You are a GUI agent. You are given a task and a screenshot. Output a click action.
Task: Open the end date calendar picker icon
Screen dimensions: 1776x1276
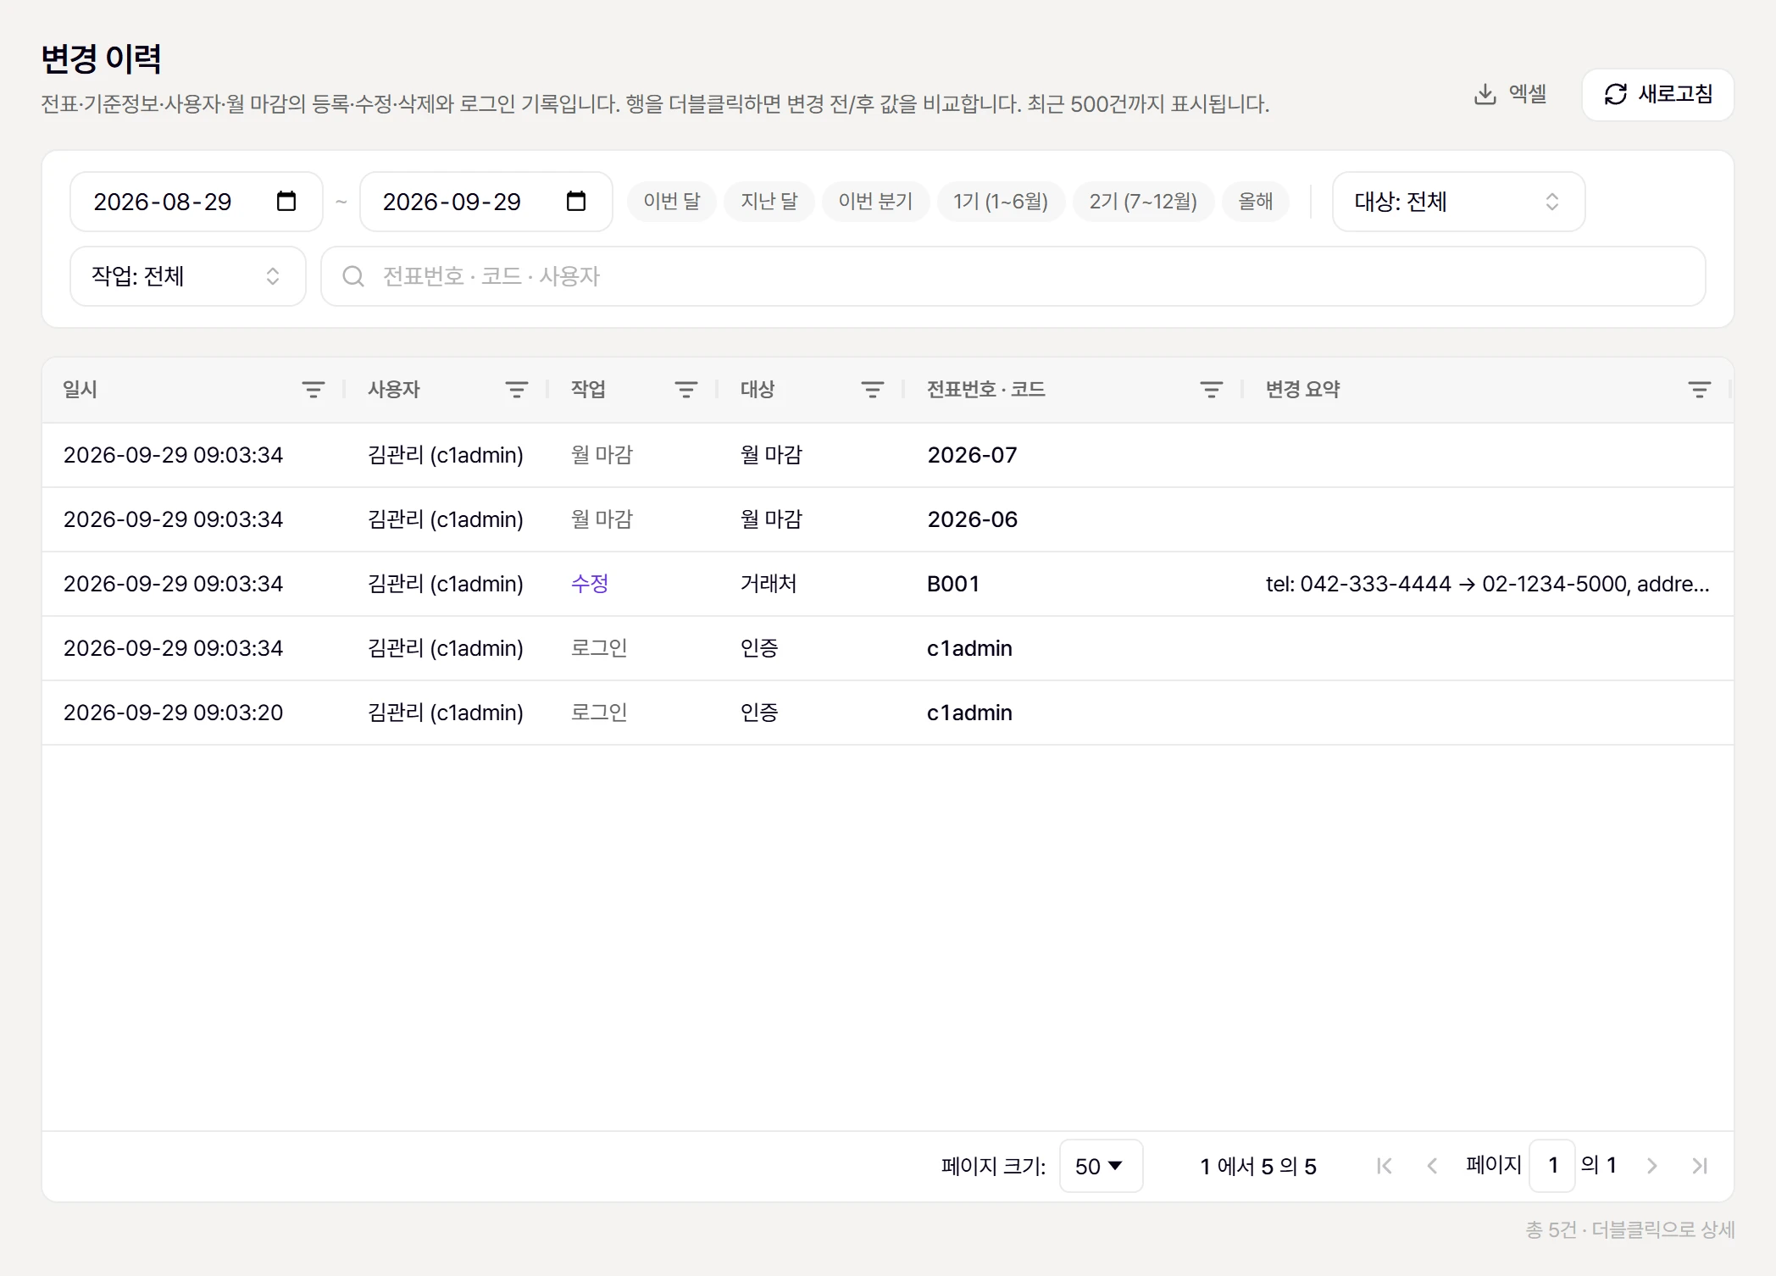coord(576,202)
